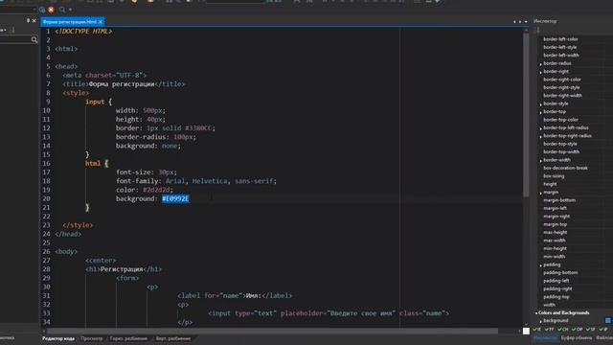Select min-width property
Screen dimensions: 613x345
[555, 257]
